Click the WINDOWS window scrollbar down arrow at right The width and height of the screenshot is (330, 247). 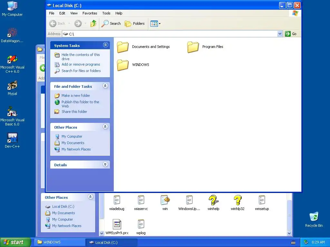pyautogui.click(x=289, y=233)
